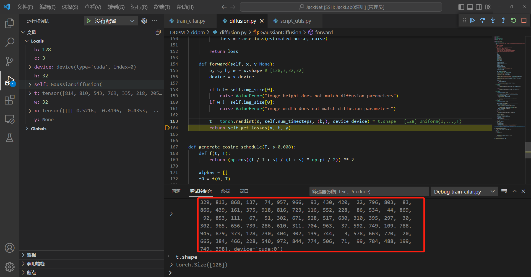Maximize the panel with the up chevron
531x277 pixels.
coord(514,191)
